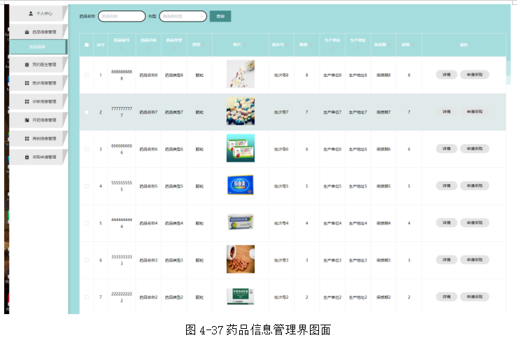Sort the table by 药品编号 column arrows

pos(122,48)
